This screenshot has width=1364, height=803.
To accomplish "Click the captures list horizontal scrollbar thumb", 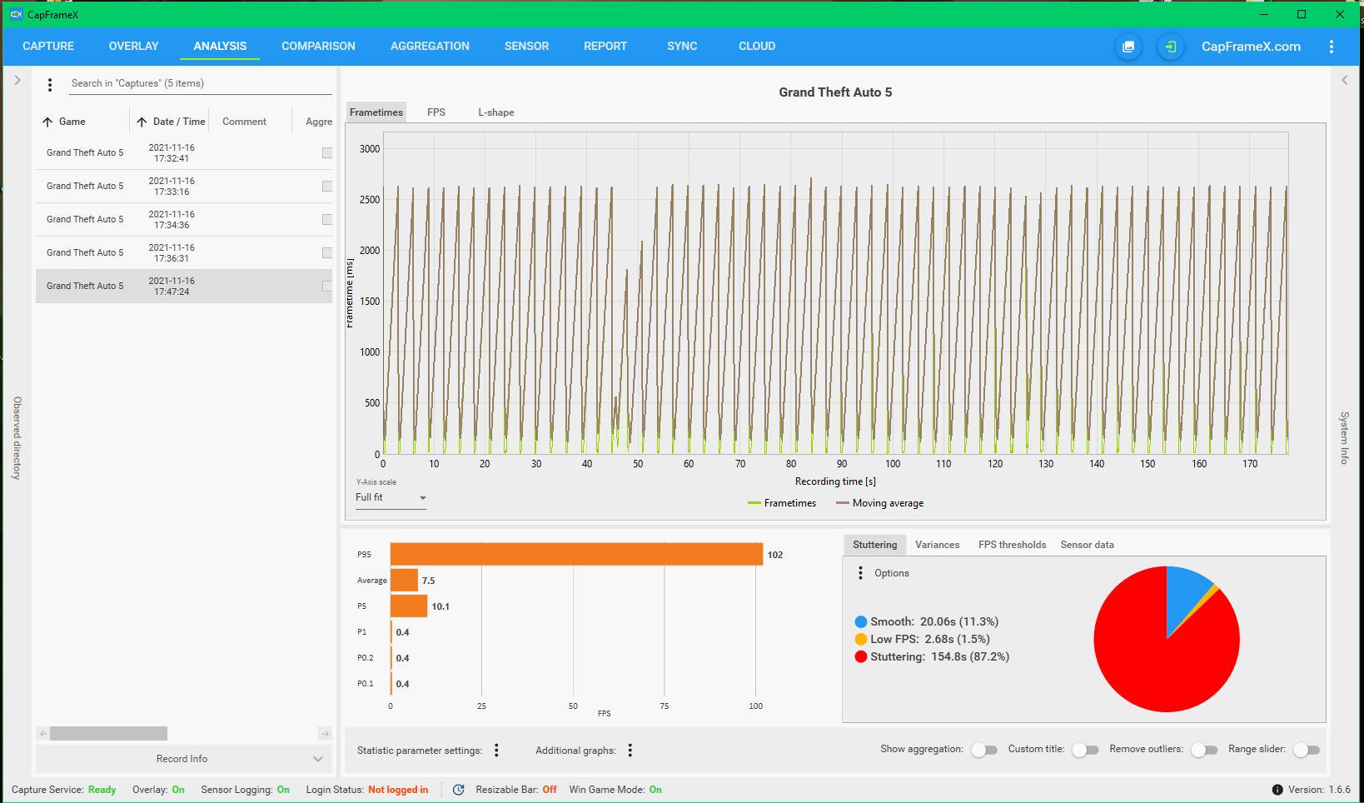I will [x=108, y=734].
